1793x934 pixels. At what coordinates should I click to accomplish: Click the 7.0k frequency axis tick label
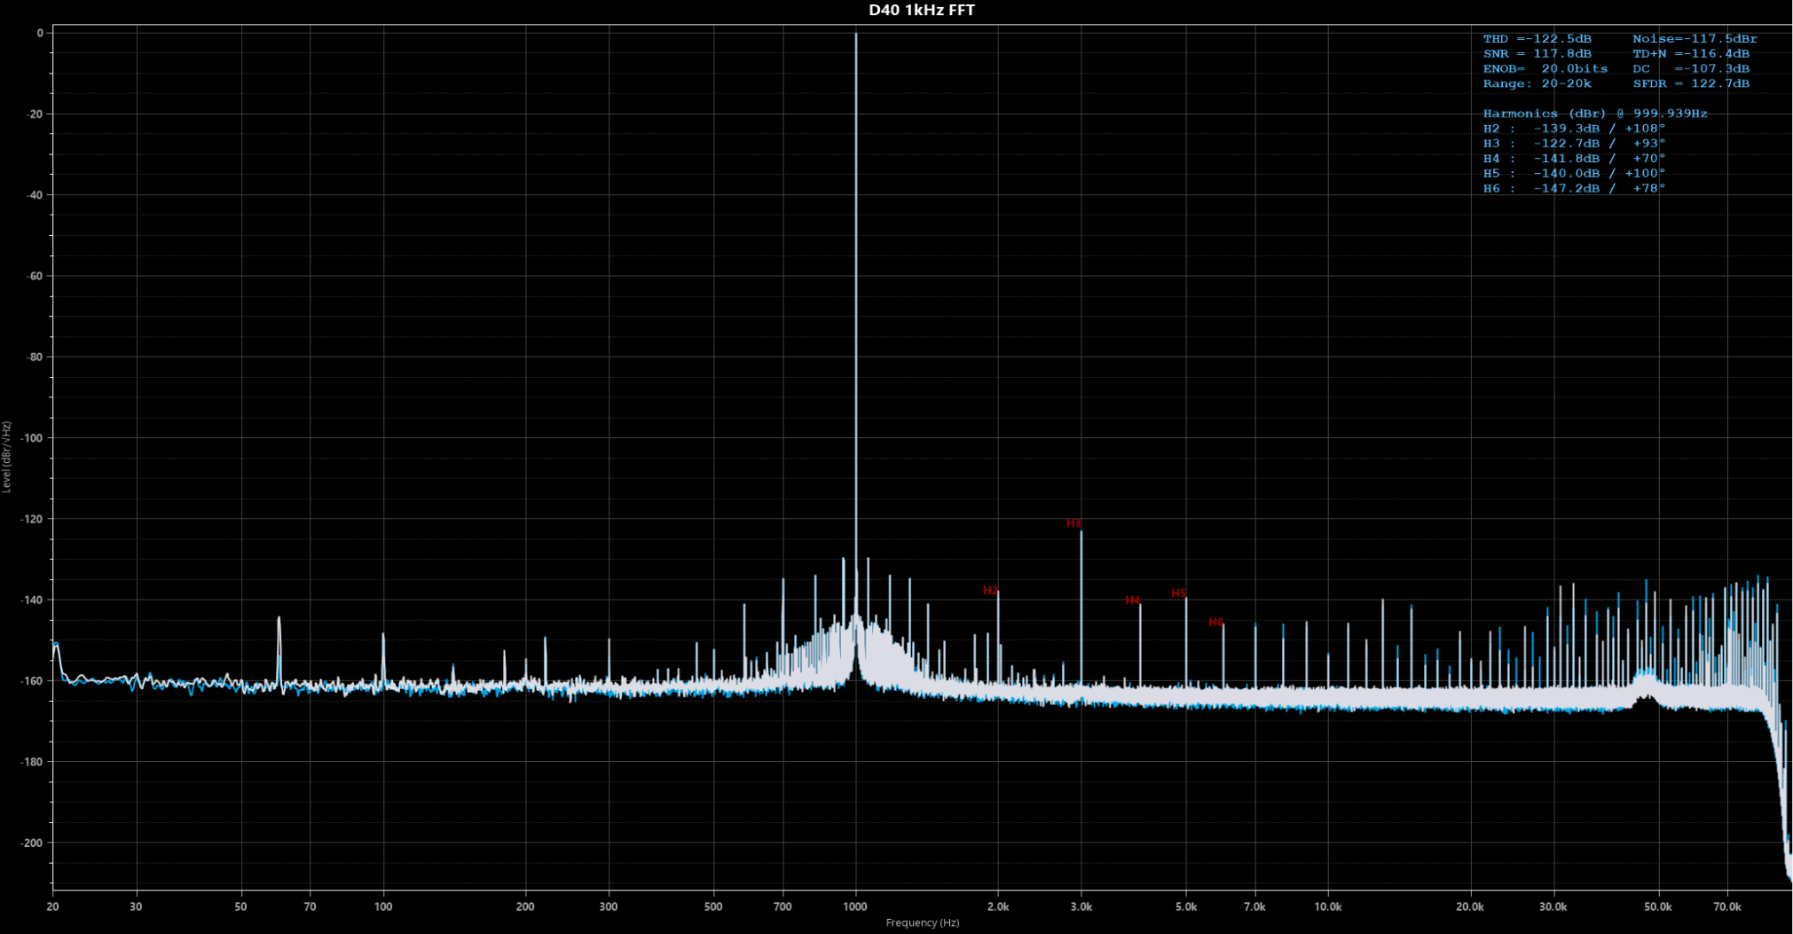[1254, 907]
